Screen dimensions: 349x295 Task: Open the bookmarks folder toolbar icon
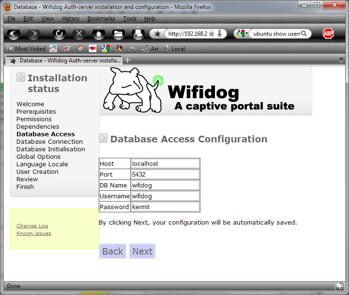[118, 34]
